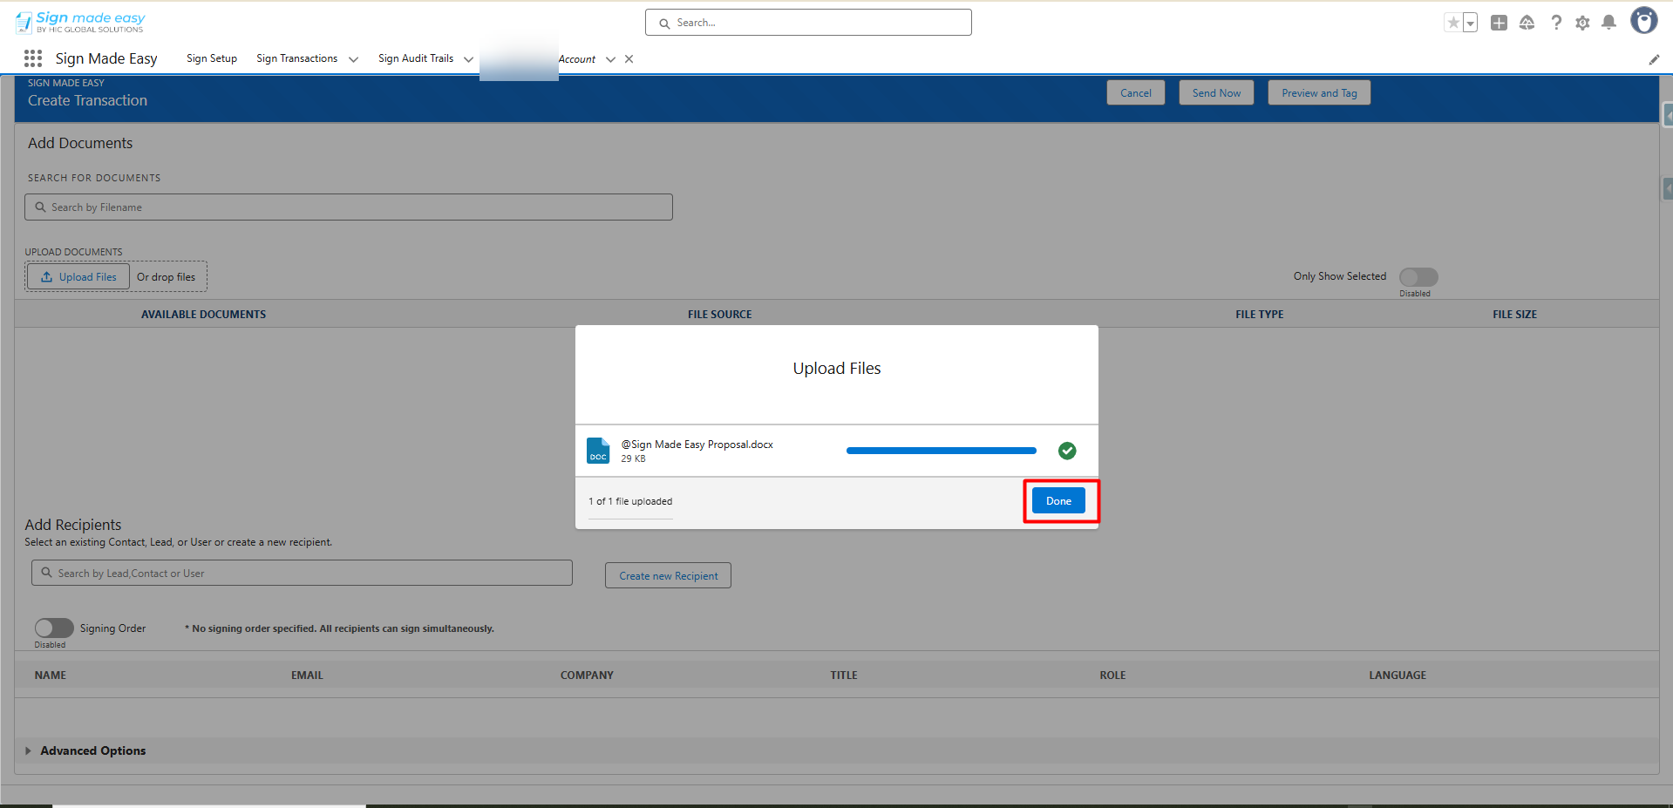
Task: Toggle Only Show Selected switch
Action: [x=1418, y=276]
